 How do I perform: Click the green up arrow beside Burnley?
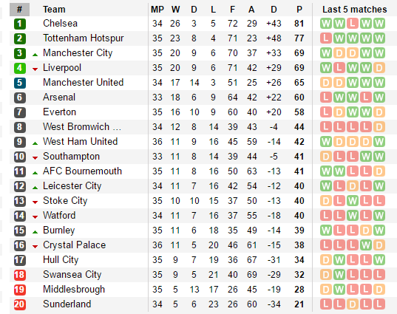[35, 232]
